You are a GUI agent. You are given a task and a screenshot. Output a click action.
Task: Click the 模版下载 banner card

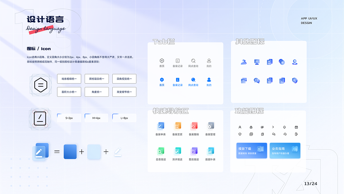[252, 151]
